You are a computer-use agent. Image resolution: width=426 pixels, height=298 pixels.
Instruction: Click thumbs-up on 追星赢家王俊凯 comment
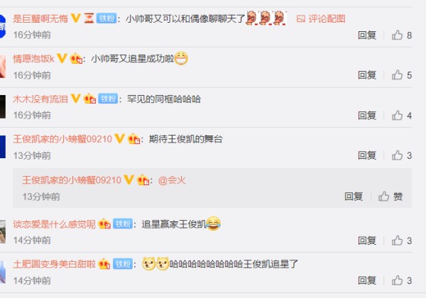(x=402, y=241)
